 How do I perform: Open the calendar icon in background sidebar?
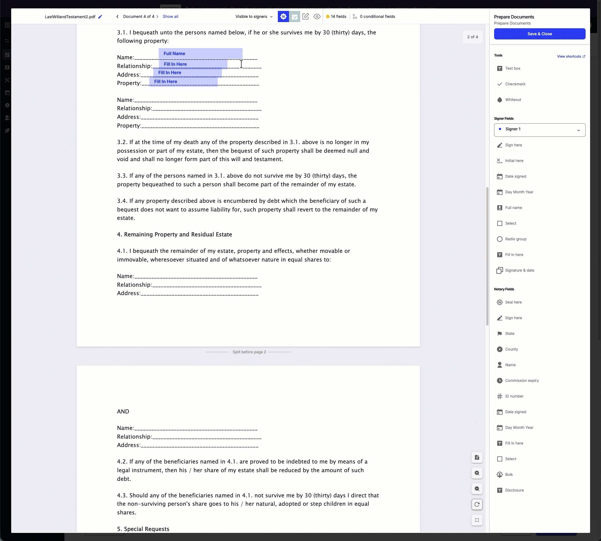coord(7,93)
